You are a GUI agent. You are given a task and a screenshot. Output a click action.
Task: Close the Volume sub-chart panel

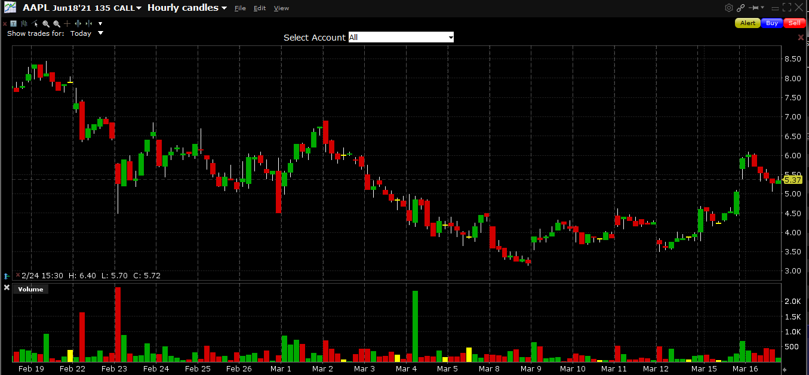pyautogui.click(x=7, y=288)
